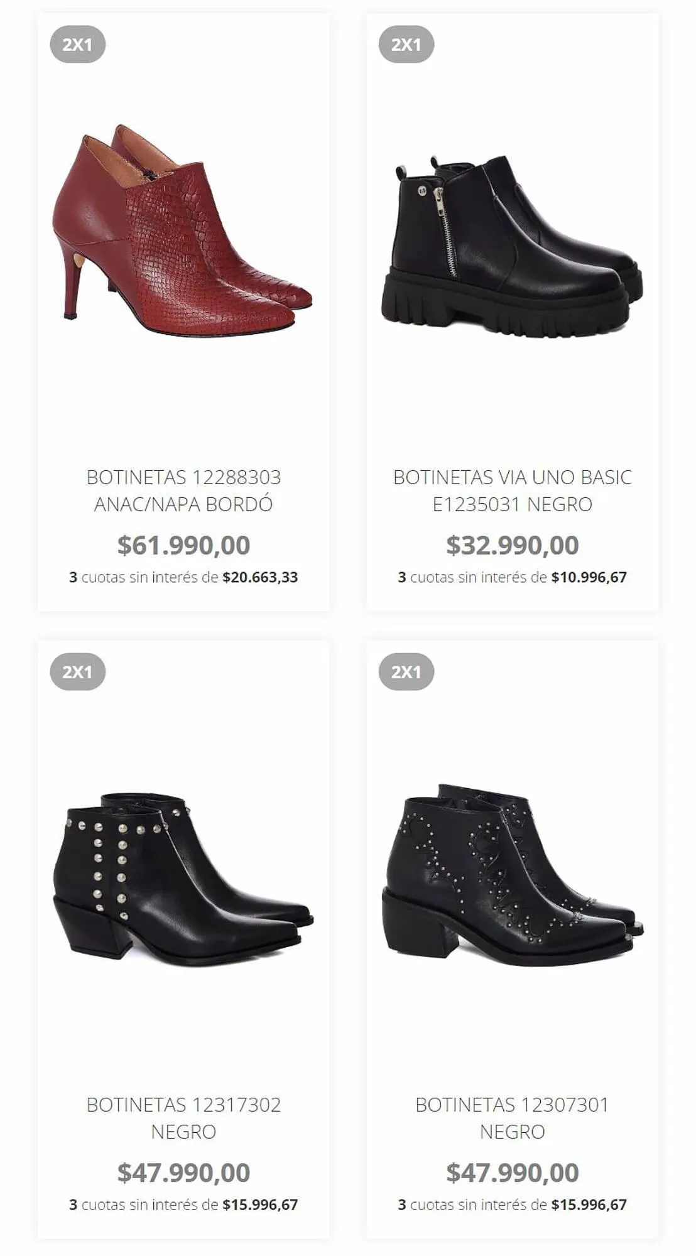Screen dimensions: 696x1256
Task: Open Botinetas 12307301 Negro product title
Action: pyautogui.click(x=512, y=1118)
